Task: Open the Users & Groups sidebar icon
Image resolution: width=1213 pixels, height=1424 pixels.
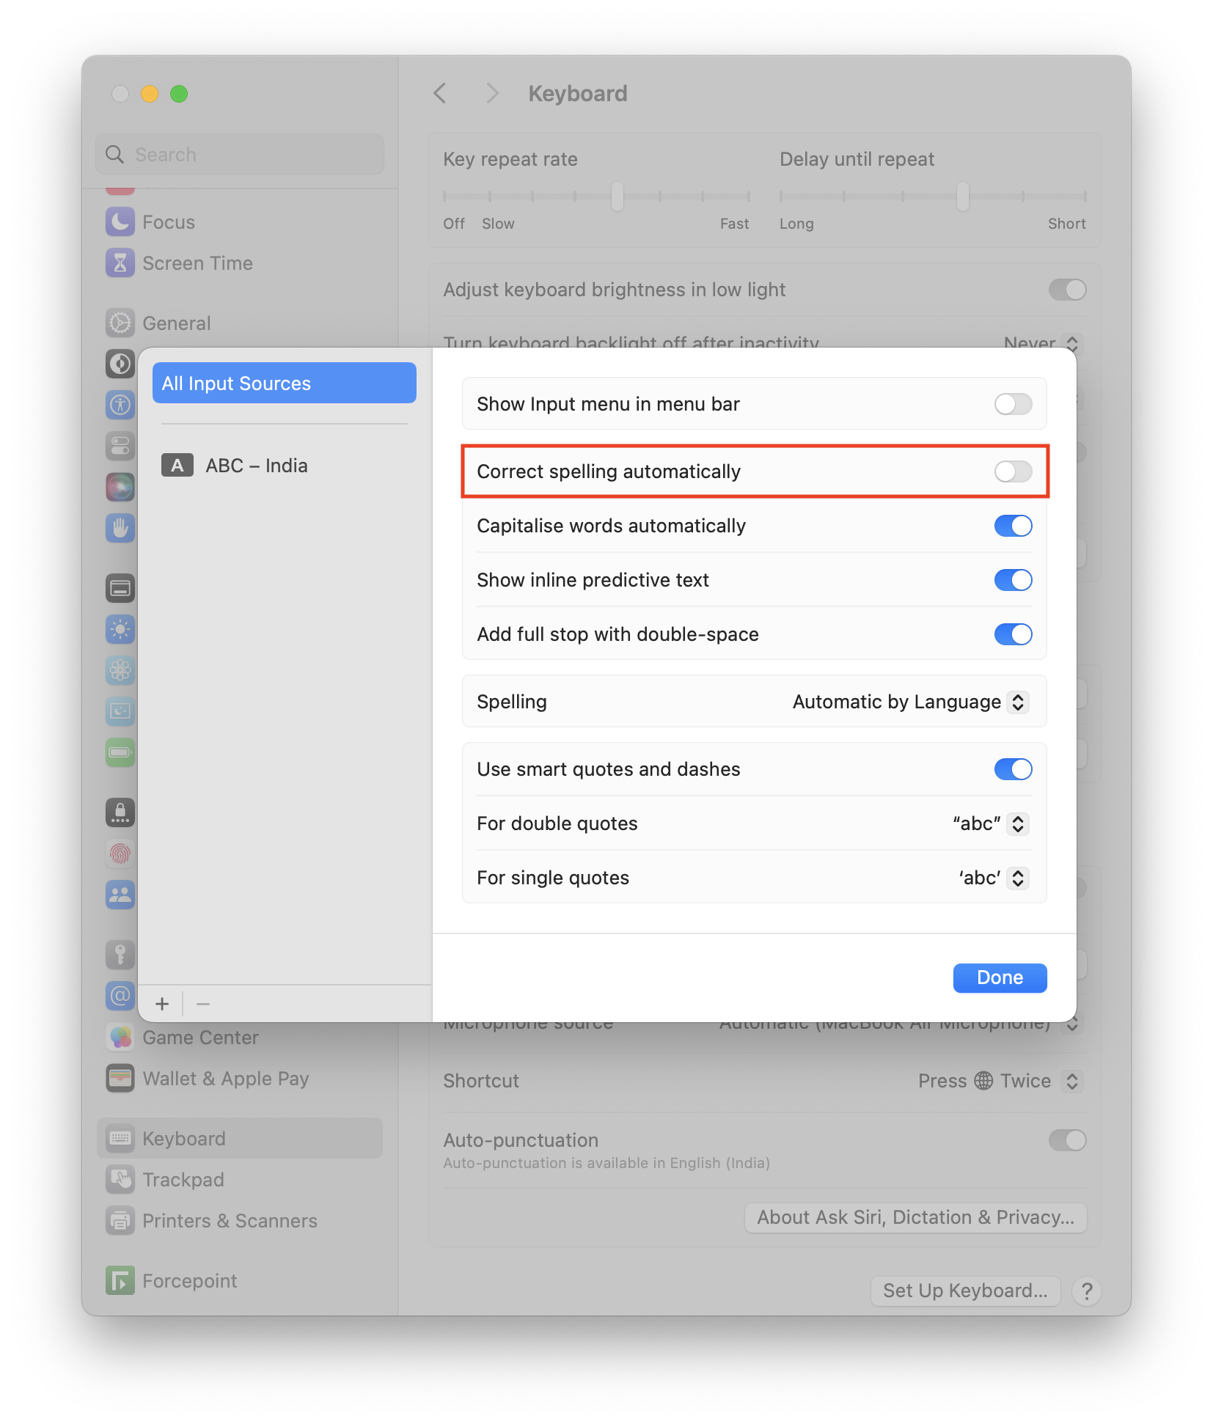Action: click(x=120, y=895)
